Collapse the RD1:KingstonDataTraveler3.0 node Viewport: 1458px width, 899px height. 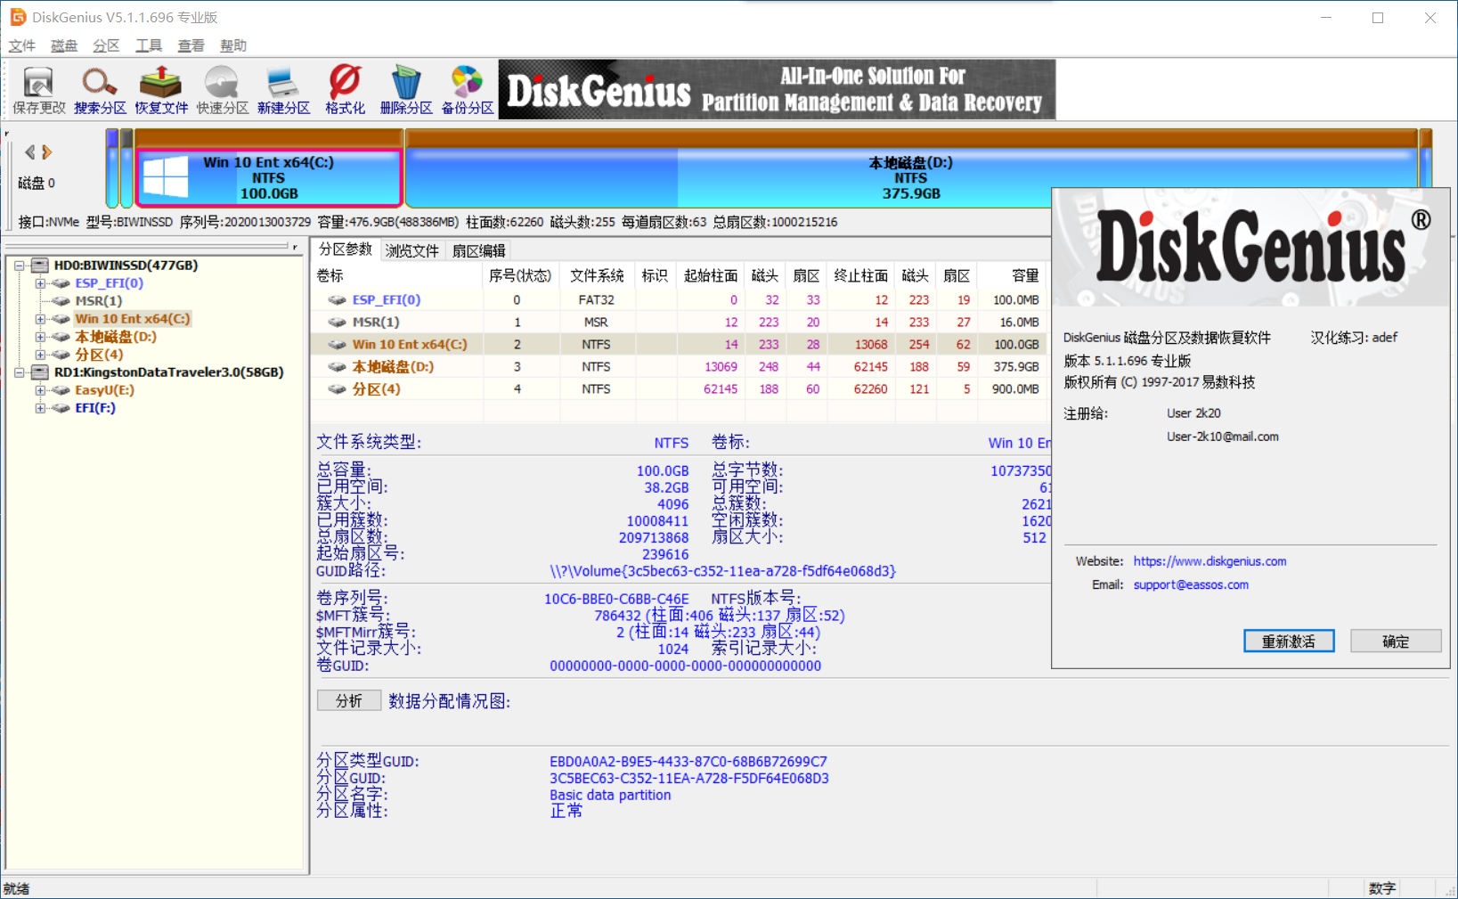[x=19, y=372]
